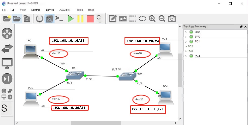Select the draw rectangle tool
Screen dimensions: 248x125
[132, 19]
